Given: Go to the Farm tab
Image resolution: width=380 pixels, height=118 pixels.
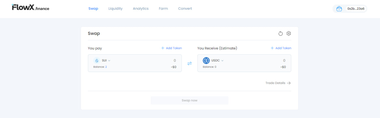Looking at the screenshot, I should [x=163, y=9].
